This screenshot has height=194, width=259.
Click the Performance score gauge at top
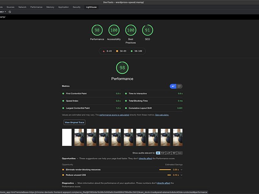[97, 30]
